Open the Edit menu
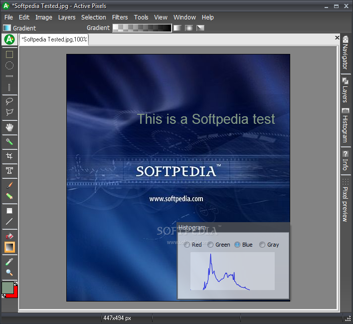This screenshot has height=324, width=353. pos(24,17)
